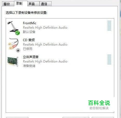Click the 准备就绪 status under 立体声混音

tap(29, 66)
